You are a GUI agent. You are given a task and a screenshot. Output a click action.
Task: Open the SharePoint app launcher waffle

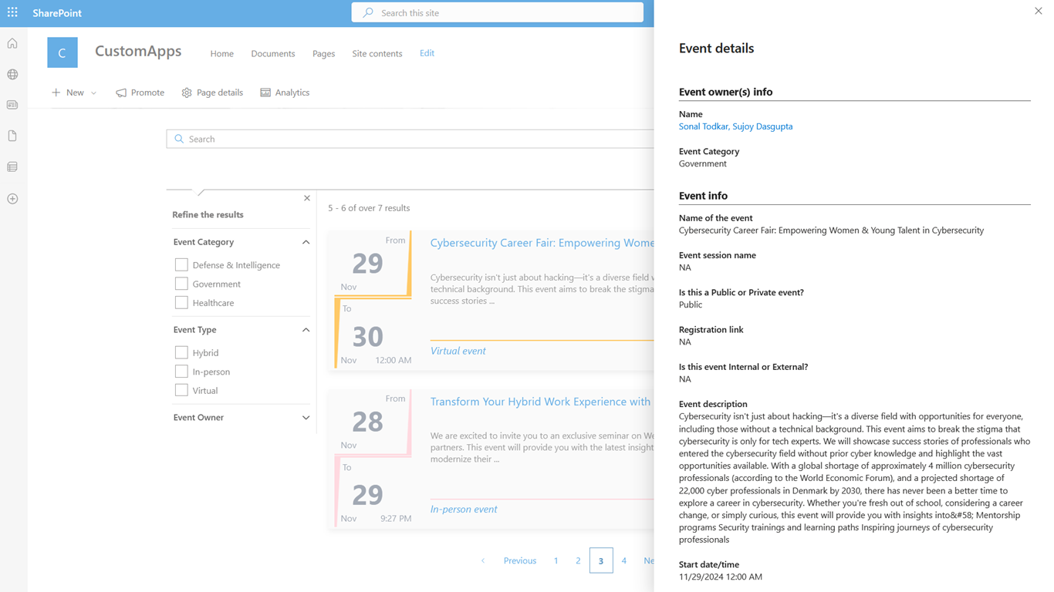coord(12,12)
